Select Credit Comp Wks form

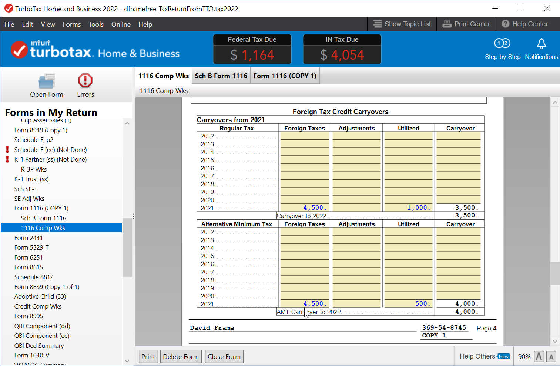pos(38,306)
